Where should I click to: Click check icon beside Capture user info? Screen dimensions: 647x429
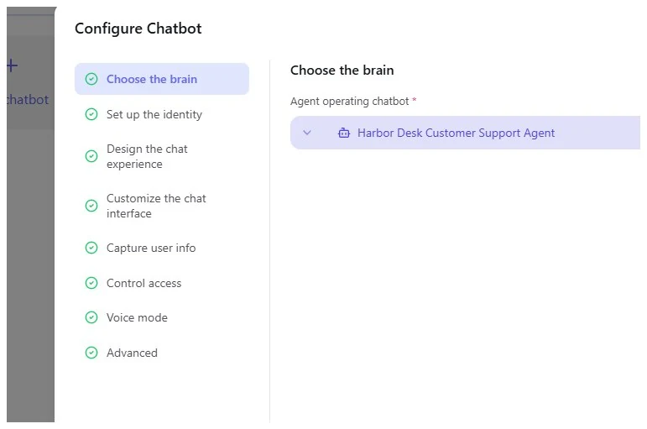pos(91,248)
